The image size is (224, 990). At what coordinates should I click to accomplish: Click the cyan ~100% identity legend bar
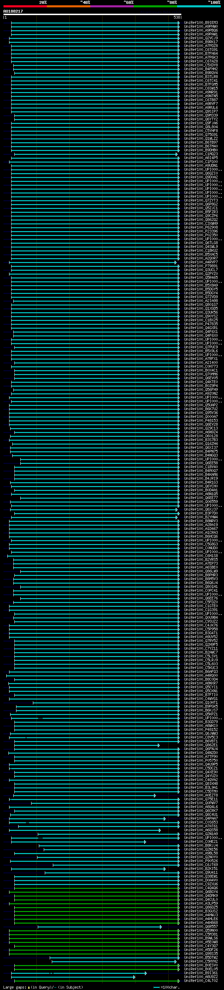[x=199, y=6]
